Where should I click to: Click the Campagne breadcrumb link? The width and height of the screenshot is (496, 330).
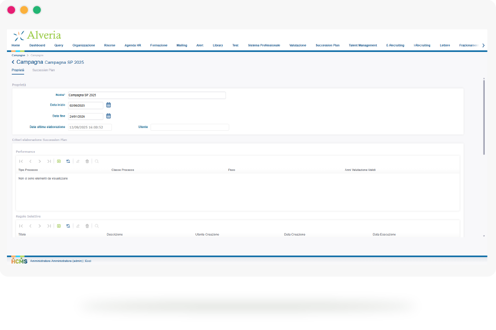[x=18, y=55]
